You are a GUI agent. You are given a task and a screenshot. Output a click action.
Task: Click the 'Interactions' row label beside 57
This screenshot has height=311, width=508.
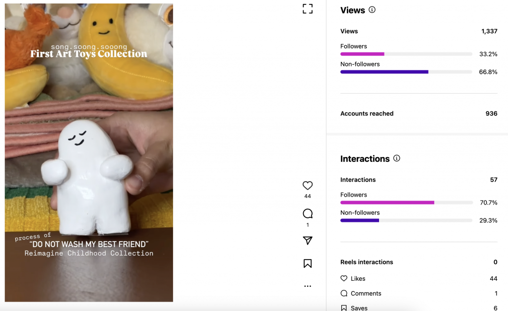pyautogui.click(x=358, y=180)
